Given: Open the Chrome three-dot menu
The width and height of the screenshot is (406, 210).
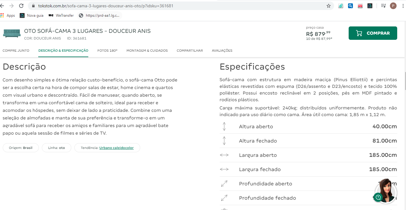Looking at the screenshot, I should [403, 6].
